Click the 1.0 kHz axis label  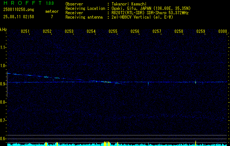click(3, 66)
